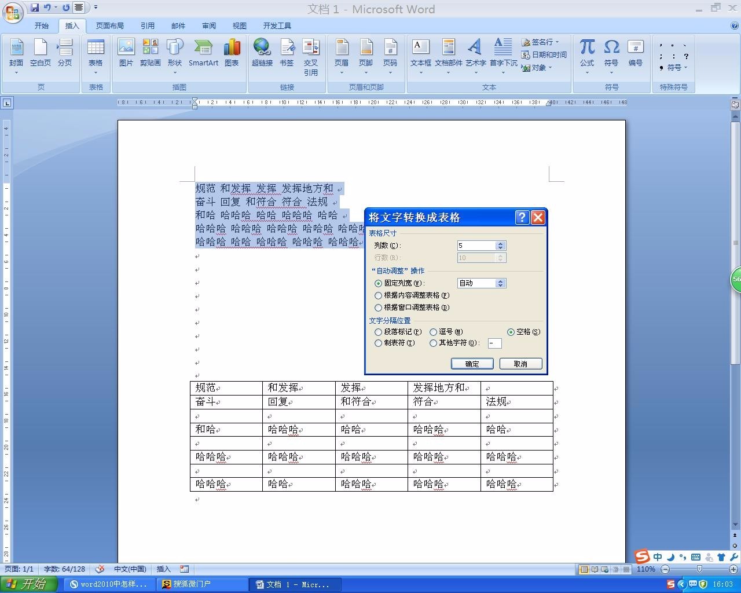Open the 审阅 review tab

tap(209, 25)
